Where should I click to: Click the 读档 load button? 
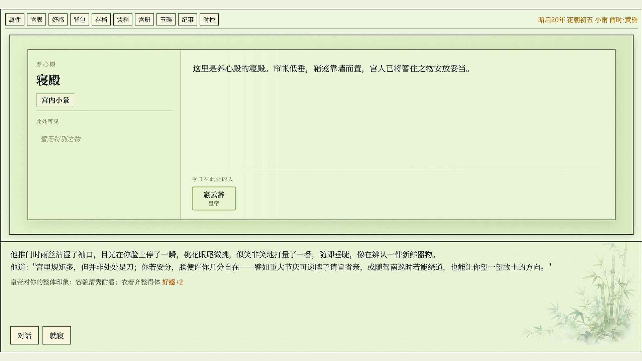123,20
